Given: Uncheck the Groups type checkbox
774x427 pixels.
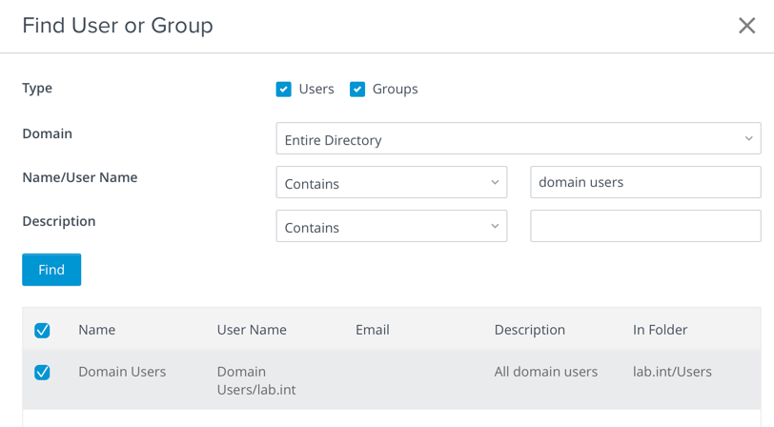Looking at the screenshot, I should click(x=357, y=90).
